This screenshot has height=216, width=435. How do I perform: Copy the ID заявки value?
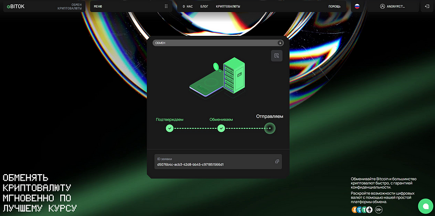(x=277, y=162)
